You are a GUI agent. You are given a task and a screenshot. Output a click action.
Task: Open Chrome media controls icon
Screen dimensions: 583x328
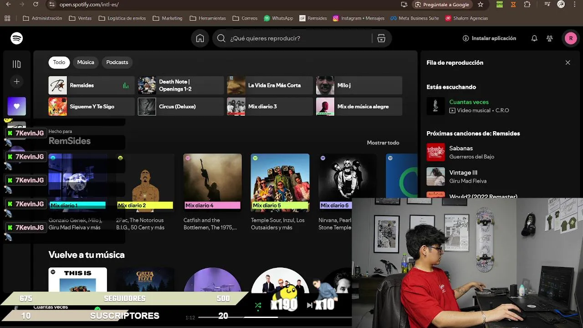point(547,5)
